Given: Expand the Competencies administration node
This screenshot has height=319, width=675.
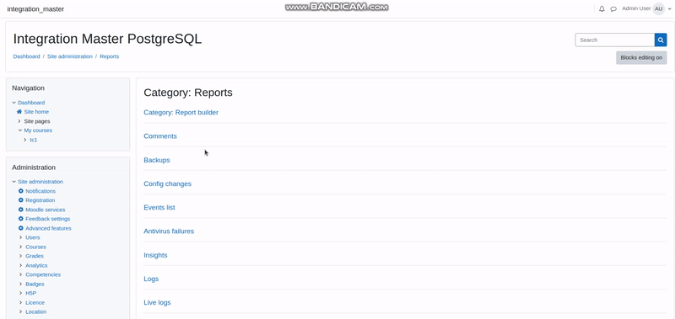Looking at the screenshot, I should (x=20, y=274).
